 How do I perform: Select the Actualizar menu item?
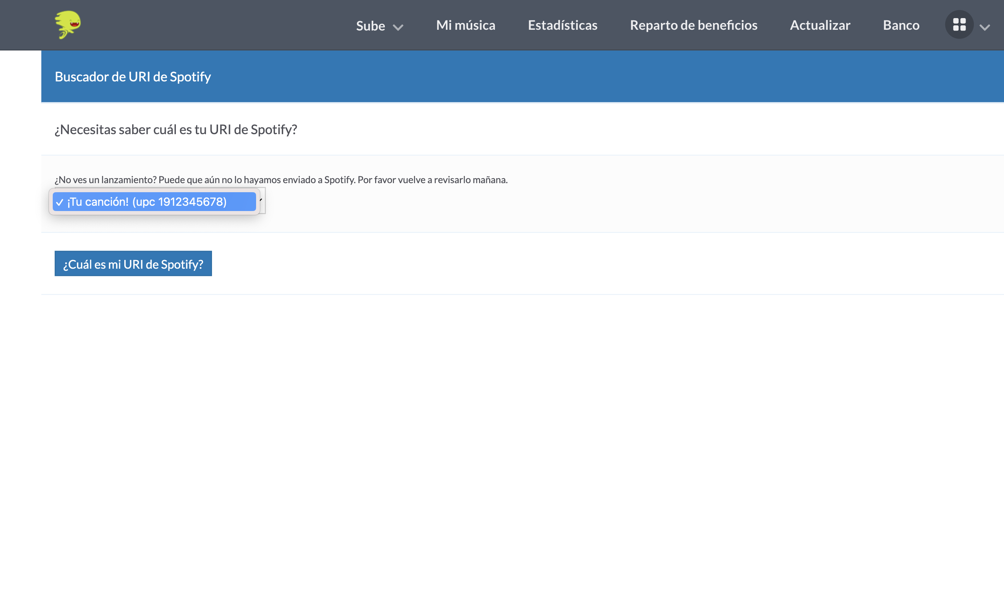point(820,25)
